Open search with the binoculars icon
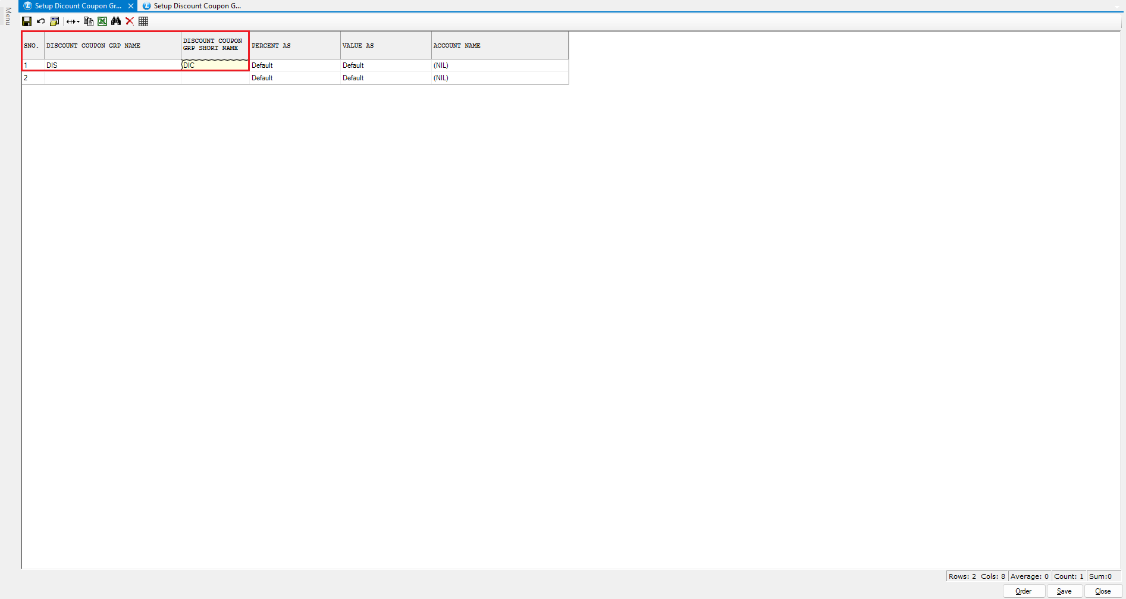 click(x=116, y=21)
